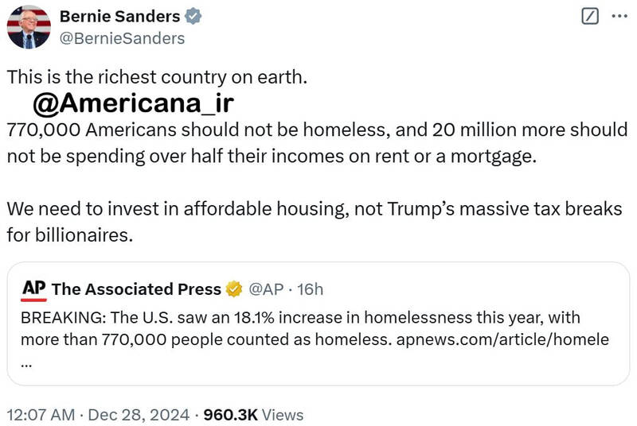This screenshot has width=637, height=426.
Task: Open the Grok slash-box icon
Action: (x=590, y=16)
